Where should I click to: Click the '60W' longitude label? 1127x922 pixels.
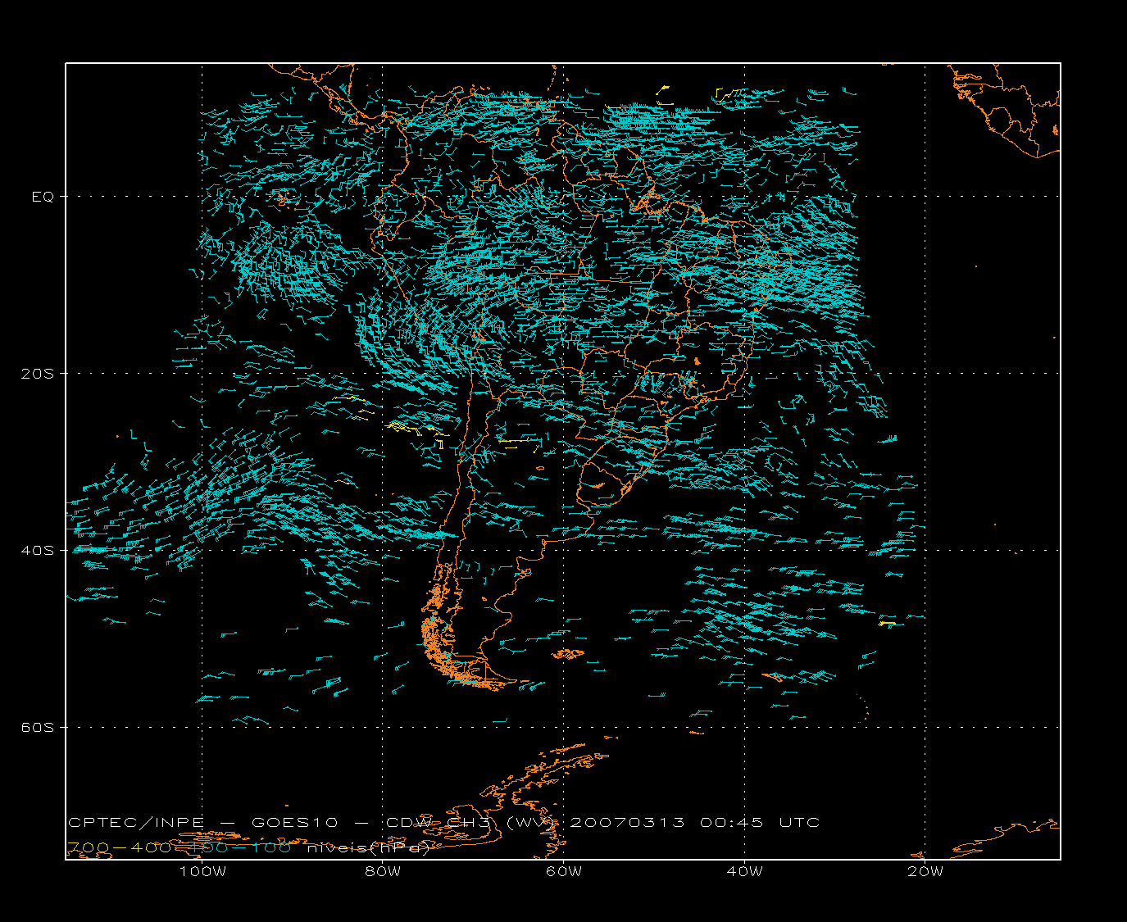coord(564,871)
